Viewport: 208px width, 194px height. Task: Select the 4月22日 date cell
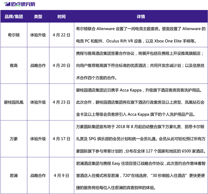point(61,35)
